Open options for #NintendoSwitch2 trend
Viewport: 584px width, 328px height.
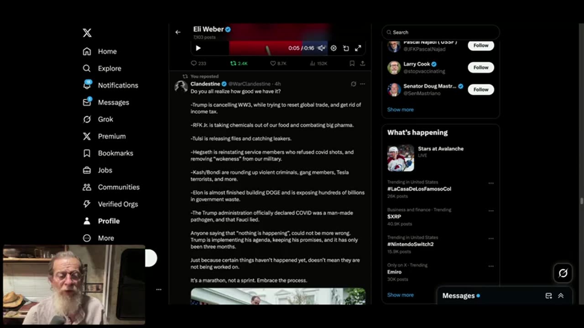491,239
